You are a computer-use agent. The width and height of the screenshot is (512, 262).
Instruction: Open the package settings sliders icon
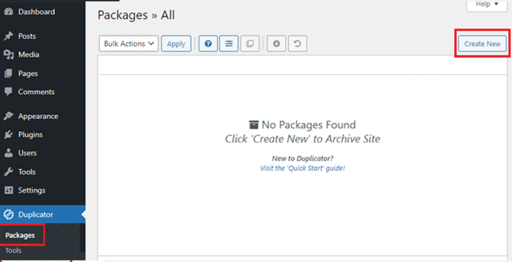point(229,44)
